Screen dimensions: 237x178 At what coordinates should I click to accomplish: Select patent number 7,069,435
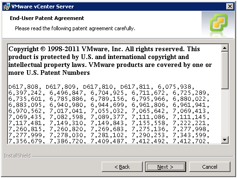[x=25, y=117]
